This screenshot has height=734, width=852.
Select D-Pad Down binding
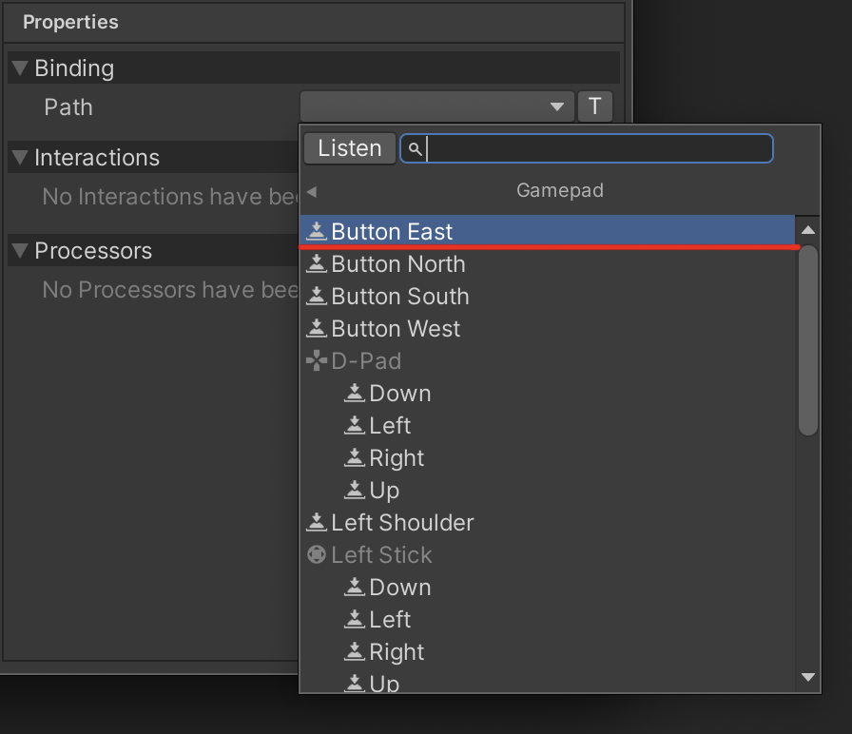pyautogui.click(x=399, y=394)
